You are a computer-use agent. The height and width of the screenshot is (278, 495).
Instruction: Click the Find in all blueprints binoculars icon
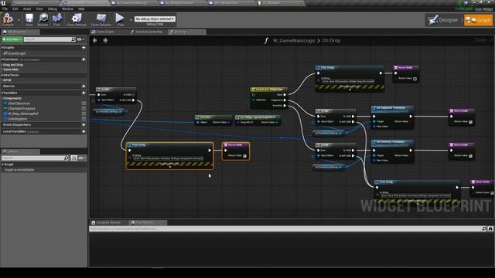pos(490,229)
